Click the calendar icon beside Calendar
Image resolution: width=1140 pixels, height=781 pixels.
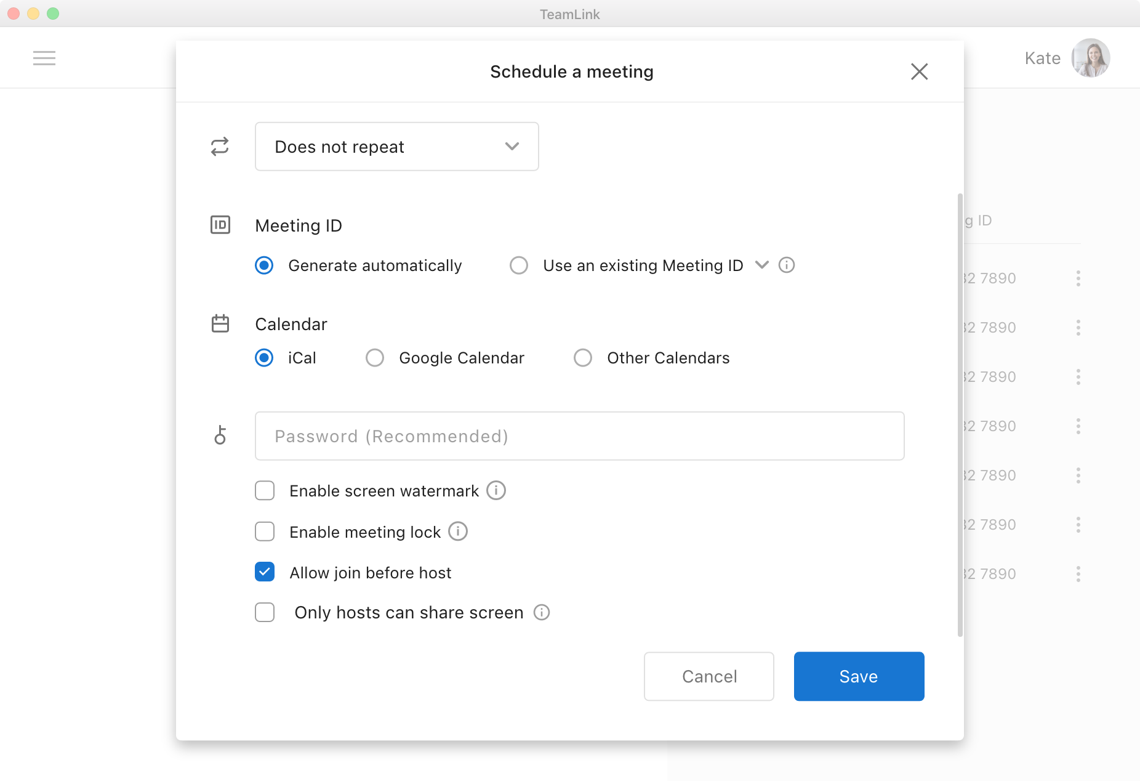point(220,323)
